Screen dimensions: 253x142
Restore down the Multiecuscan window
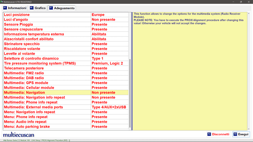click(241, 2)
